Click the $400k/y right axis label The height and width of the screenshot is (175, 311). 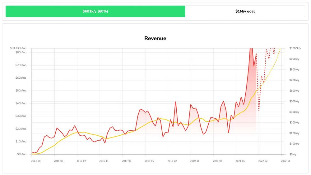294,112
